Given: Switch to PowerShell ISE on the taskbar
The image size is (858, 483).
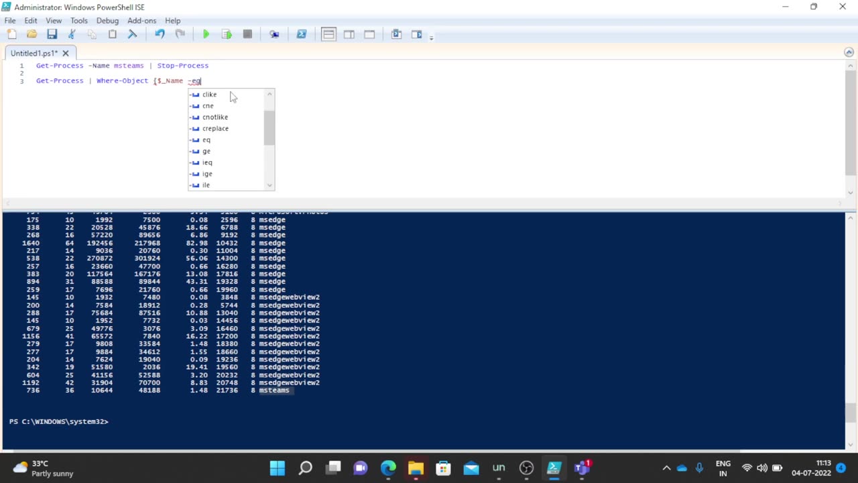Looking at the screenshot, I should (x=554, y=468).
